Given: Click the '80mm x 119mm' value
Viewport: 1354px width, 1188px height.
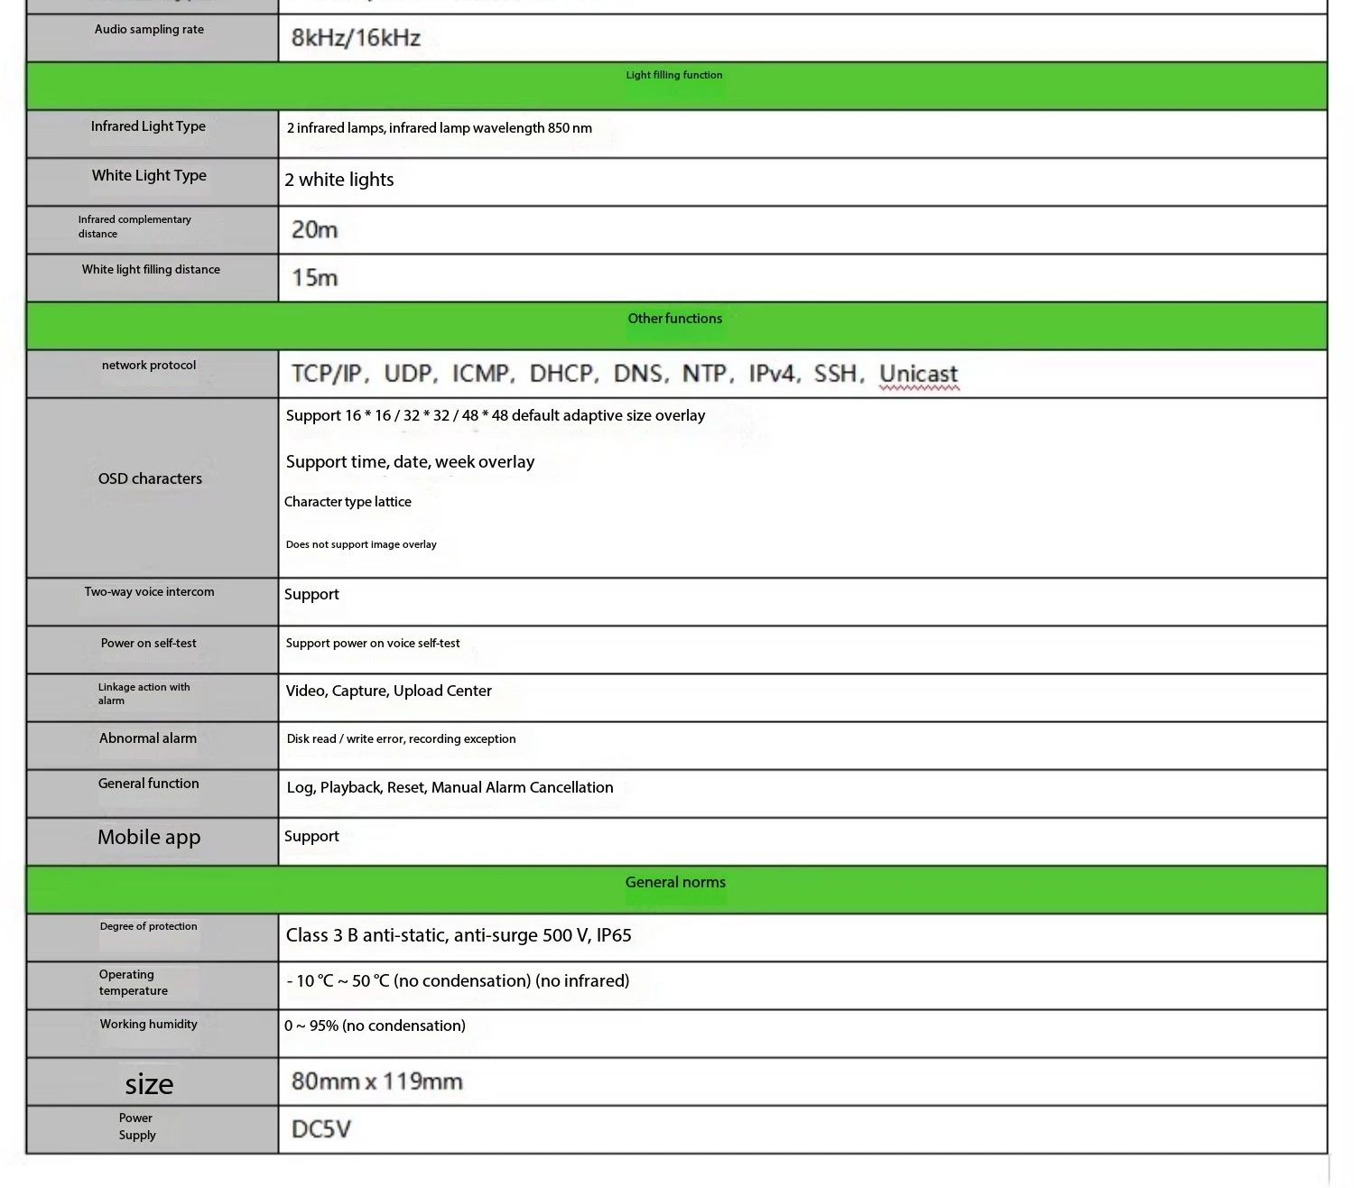Looking at the screenshot, I should tap(376, 1081).
